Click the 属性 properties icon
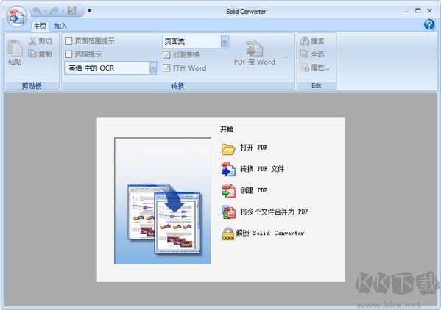 pos(305,68)
